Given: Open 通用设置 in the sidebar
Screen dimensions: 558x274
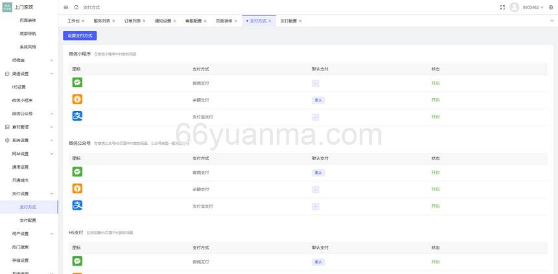Looking at the screenshot, I should pos(20,167).
